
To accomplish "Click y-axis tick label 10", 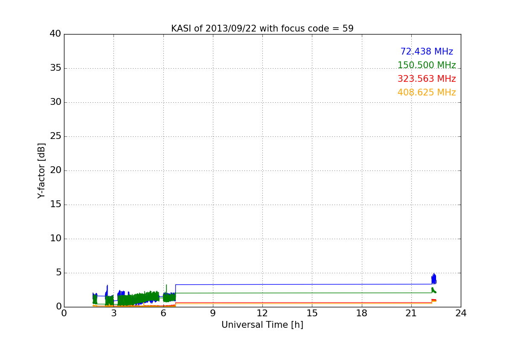I will point(55,239).
